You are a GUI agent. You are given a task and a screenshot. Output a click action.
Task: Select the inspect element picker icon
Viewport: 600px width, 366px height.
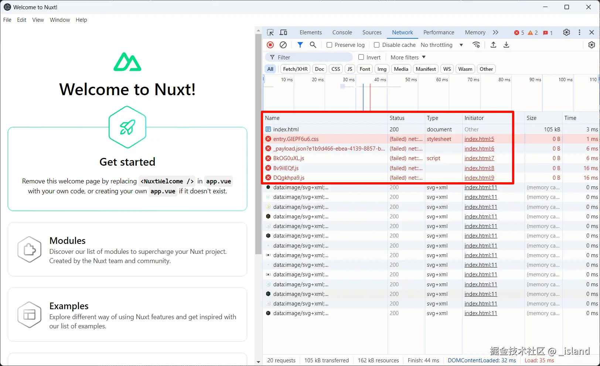click(x=270, y=32)
